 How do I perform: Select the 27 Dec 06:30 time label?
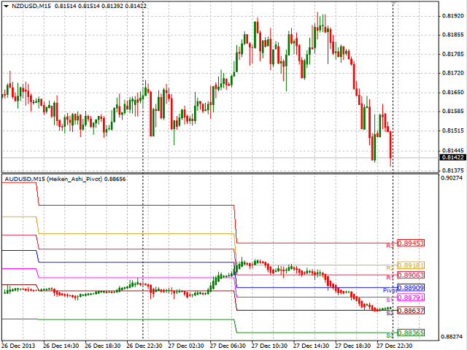pyautogui.click(x=228, y=346)
